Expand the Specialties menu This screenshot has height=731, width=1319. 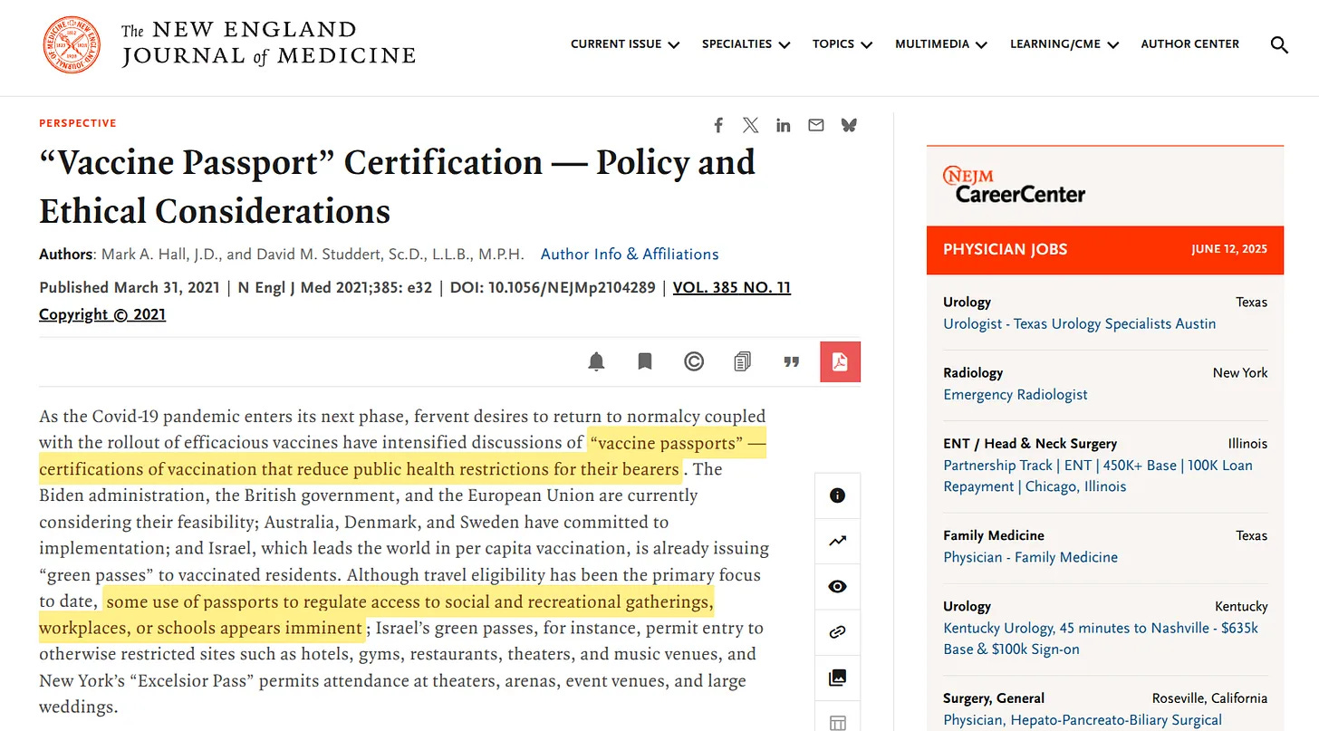[746, 44]
